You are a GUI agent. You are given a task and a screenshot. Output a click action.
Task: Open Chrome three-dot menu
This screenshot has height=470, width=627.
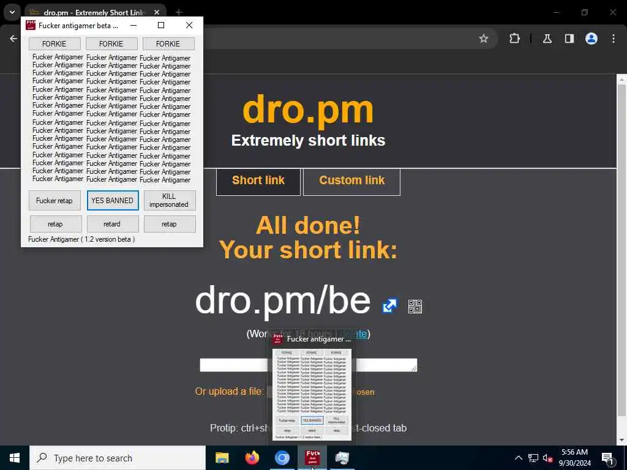click(x=614, y=39)
